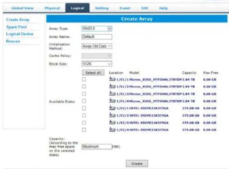The width and height of the screenshot is (229, 169).
Task: Click the Create Array sidebar link
Action: tap(18, 19)
